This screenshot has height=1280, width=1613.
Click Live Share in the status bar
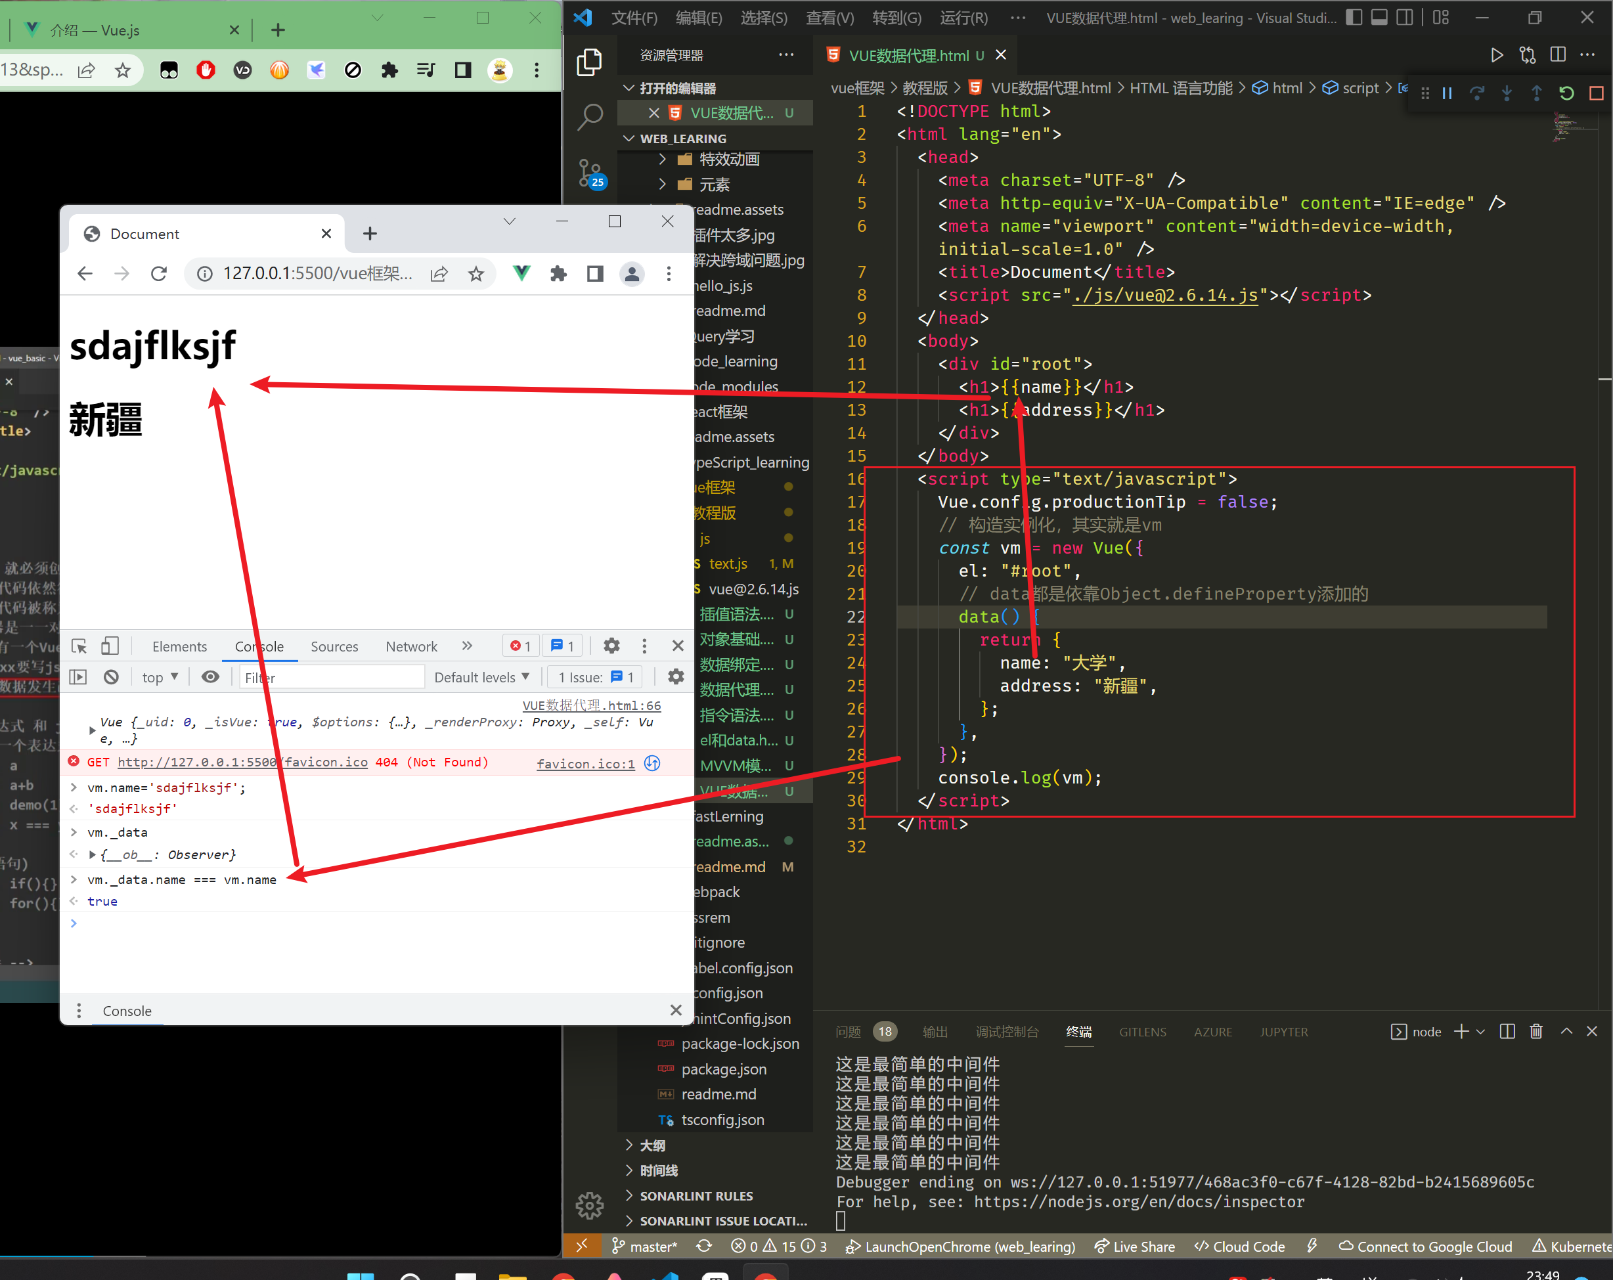1134,1247
